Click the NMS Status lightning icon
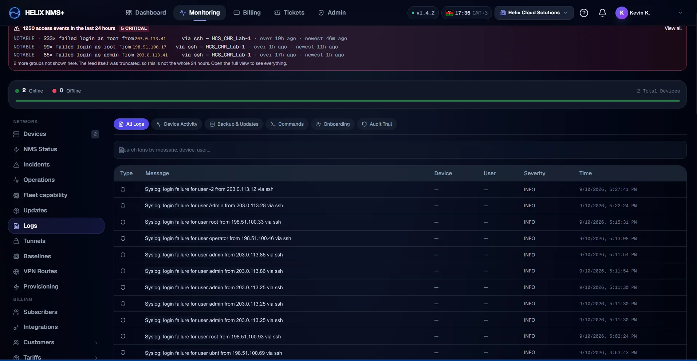Viewport: 697px width, 361px height. [16, 149]
